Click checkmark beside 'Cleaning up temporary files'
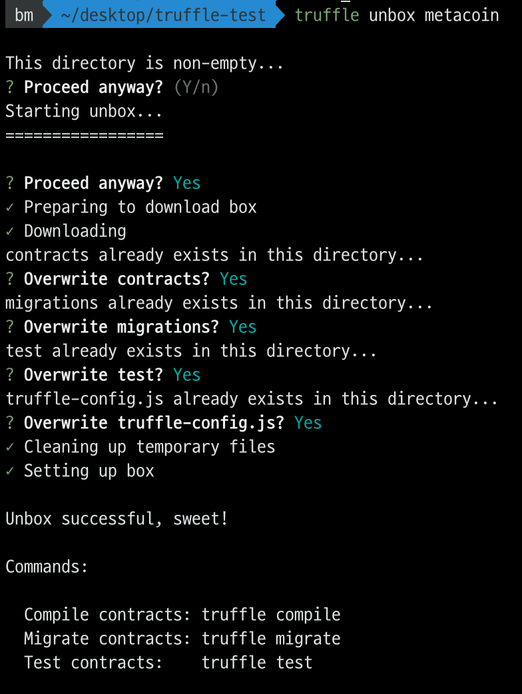Viewport: 522px width, 694px height. (x=10, y=447)
